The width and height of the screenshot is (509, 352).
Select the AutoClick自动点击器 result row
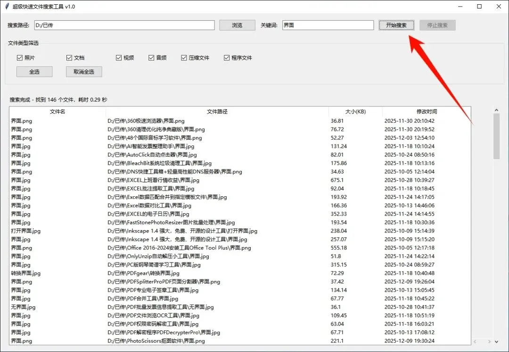pos(240,155)
